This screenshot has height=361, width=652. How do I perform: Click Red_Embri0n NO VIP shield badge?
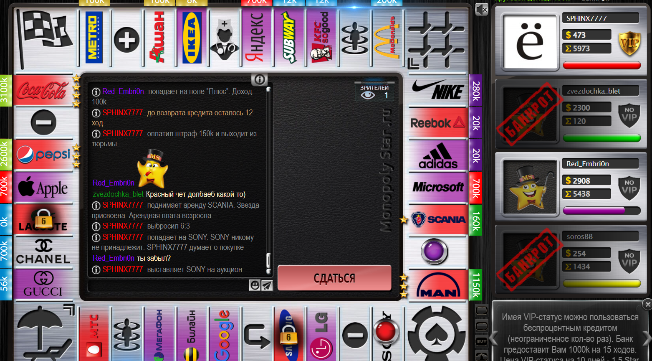click(x=629, y=189)
